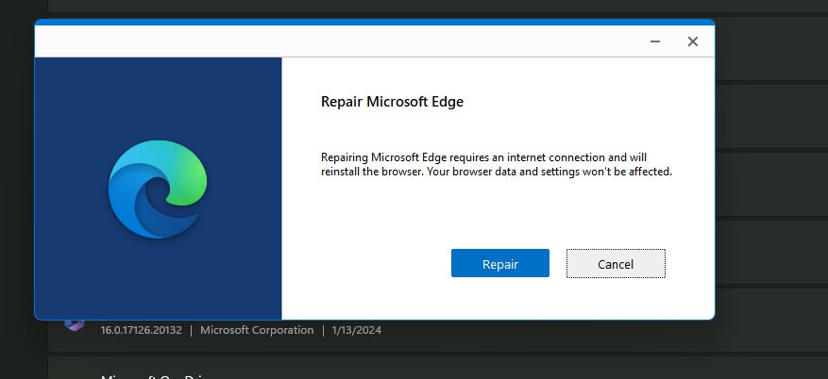Select the Microsoft Corporation publisher text

coord(257,331)
